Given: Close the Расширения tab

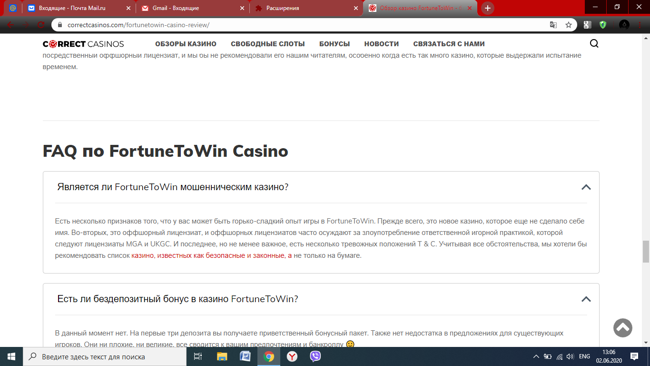Looking at the screenshot, I should pos(355,8).
